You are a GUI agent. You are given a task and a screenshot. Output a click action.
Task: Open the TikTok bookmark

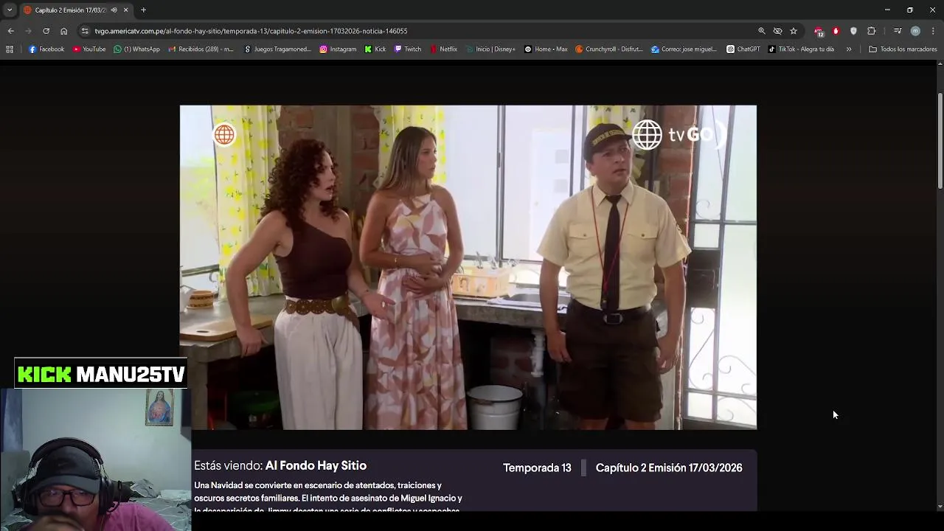click(x=801, y=49)
